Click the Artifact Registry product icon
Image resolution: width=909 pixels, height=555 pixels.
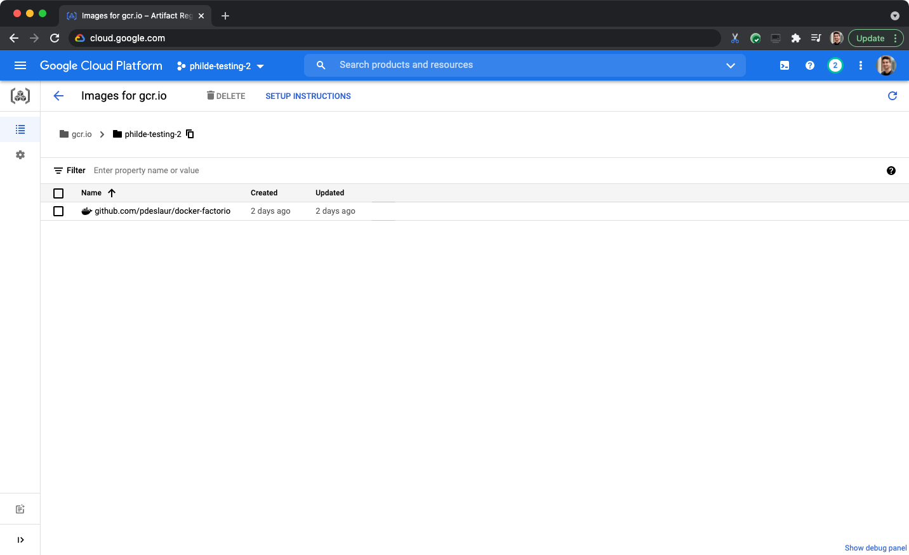click(x=20, y=96)
